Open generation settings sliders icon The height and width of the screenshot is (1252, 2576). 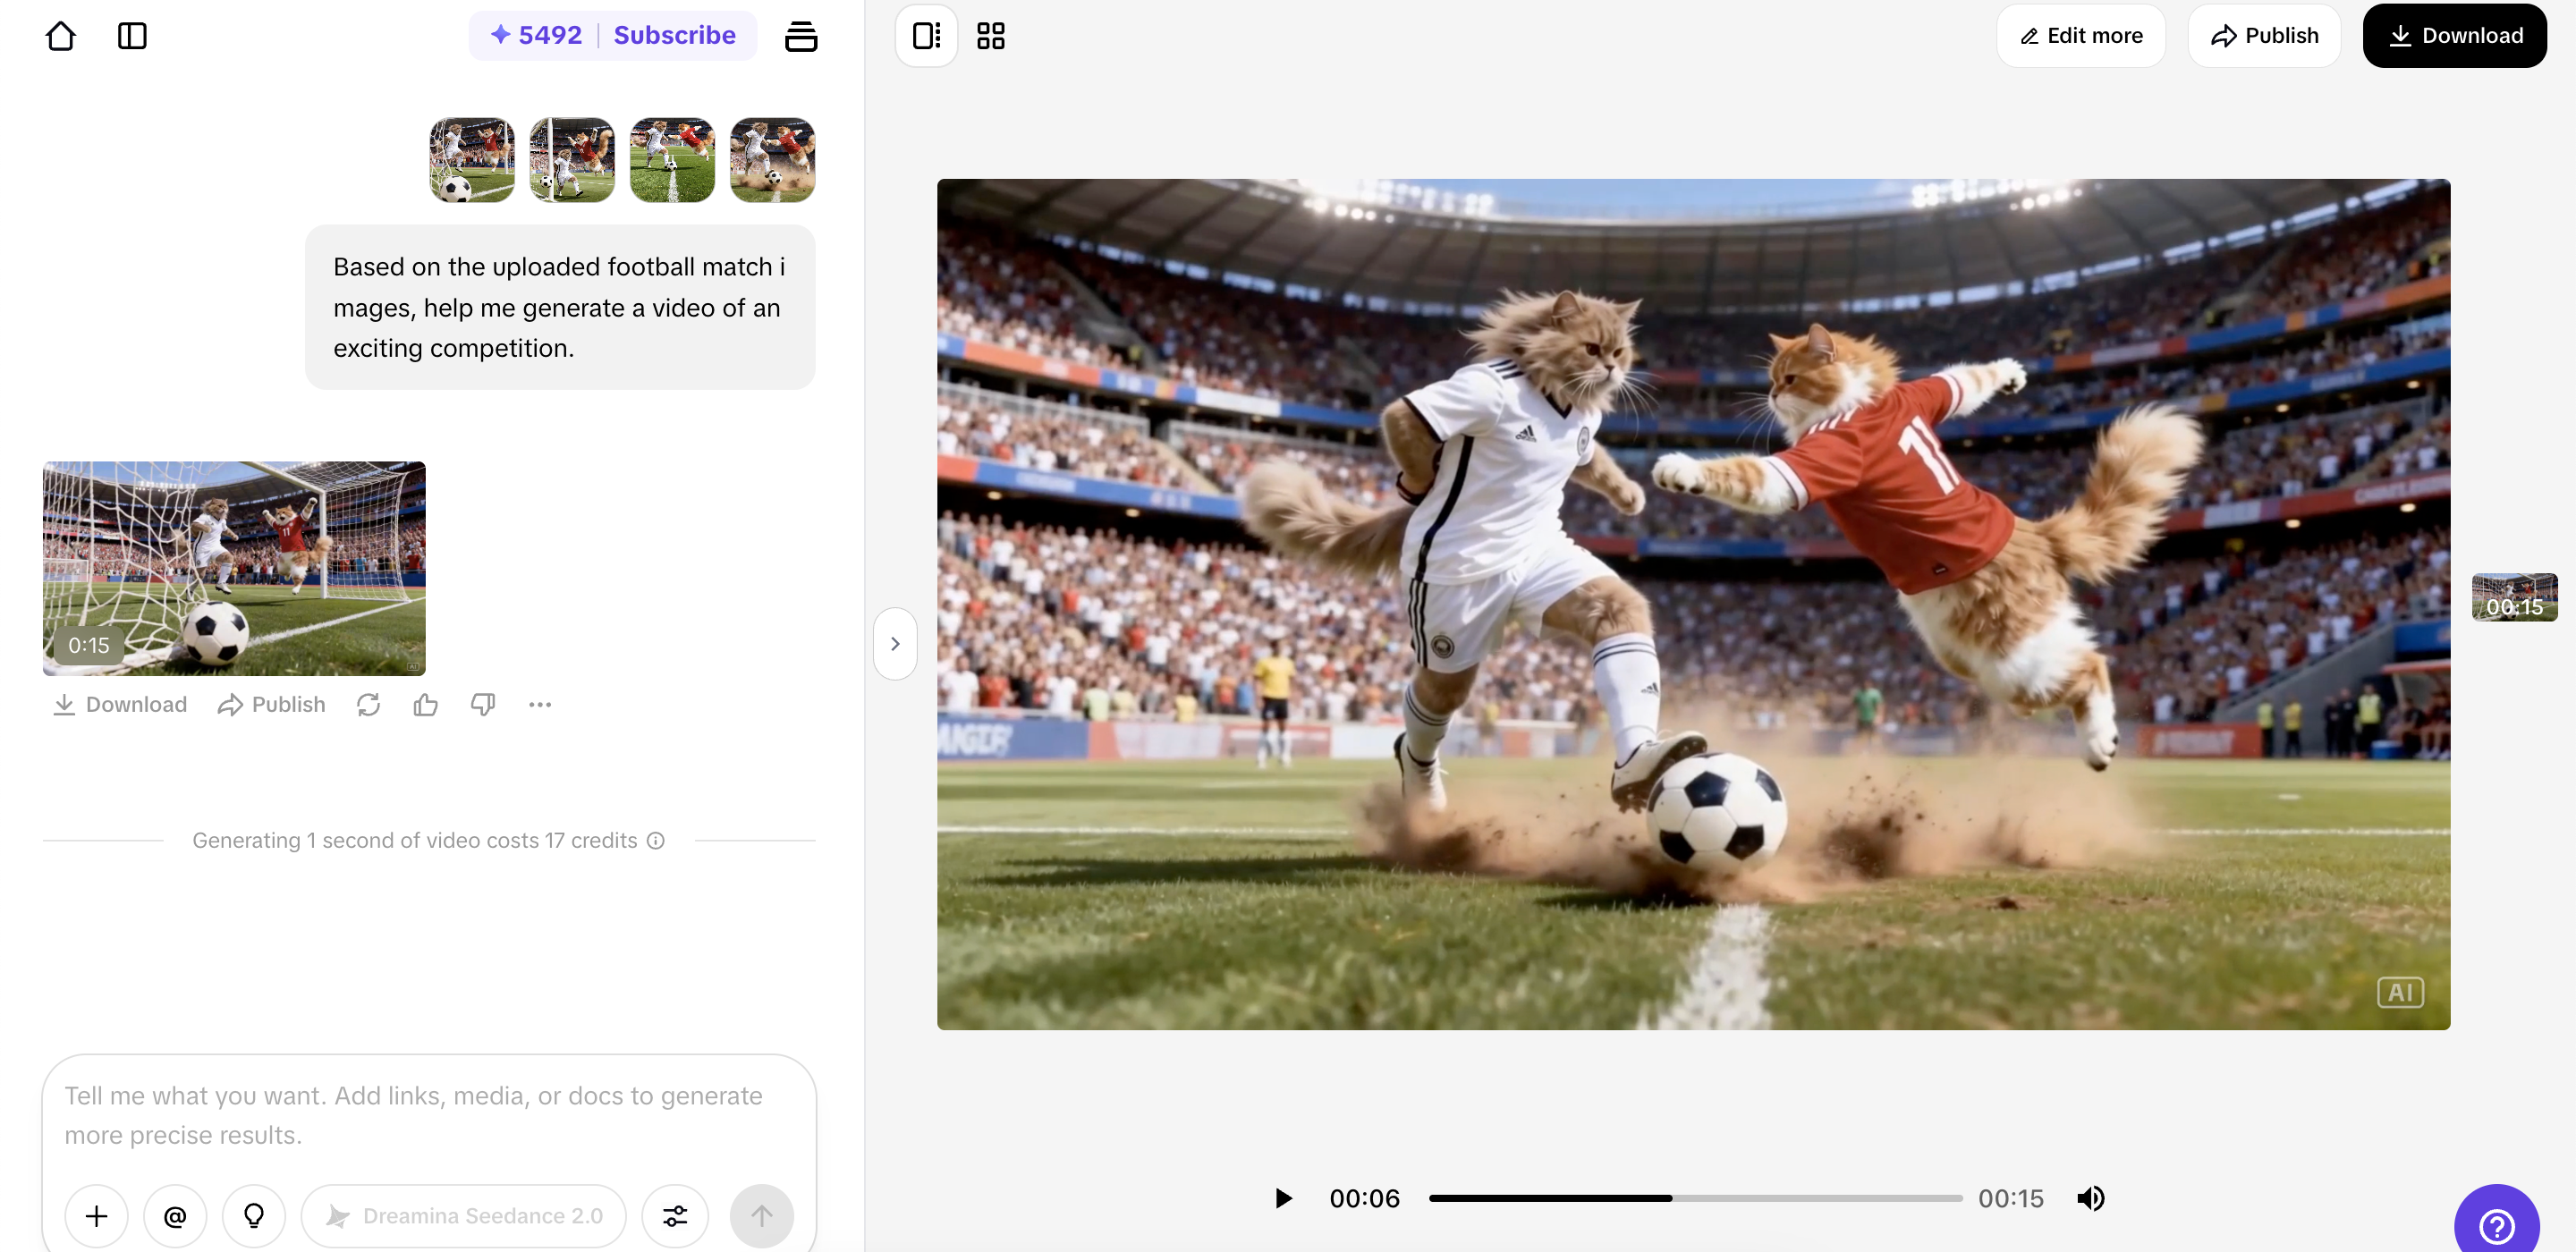tap(674, 1215)
